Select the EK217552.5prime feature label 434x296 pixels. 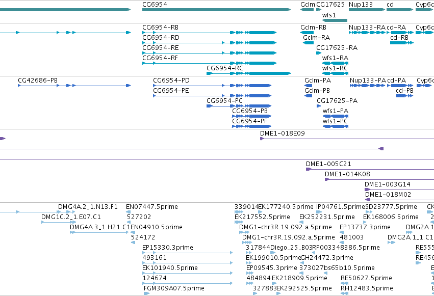pos(262,217)
